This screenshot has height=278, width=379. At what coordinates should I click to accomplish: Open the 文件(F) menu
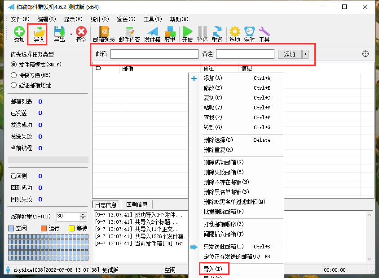click(x=20, y=19)
